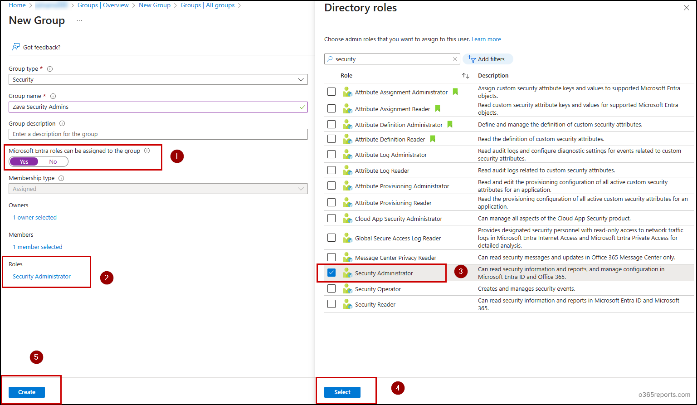Click the info icon beside Group type
Image resolution: width=697 pixels, height=405 pixels.
coord(50,69)
